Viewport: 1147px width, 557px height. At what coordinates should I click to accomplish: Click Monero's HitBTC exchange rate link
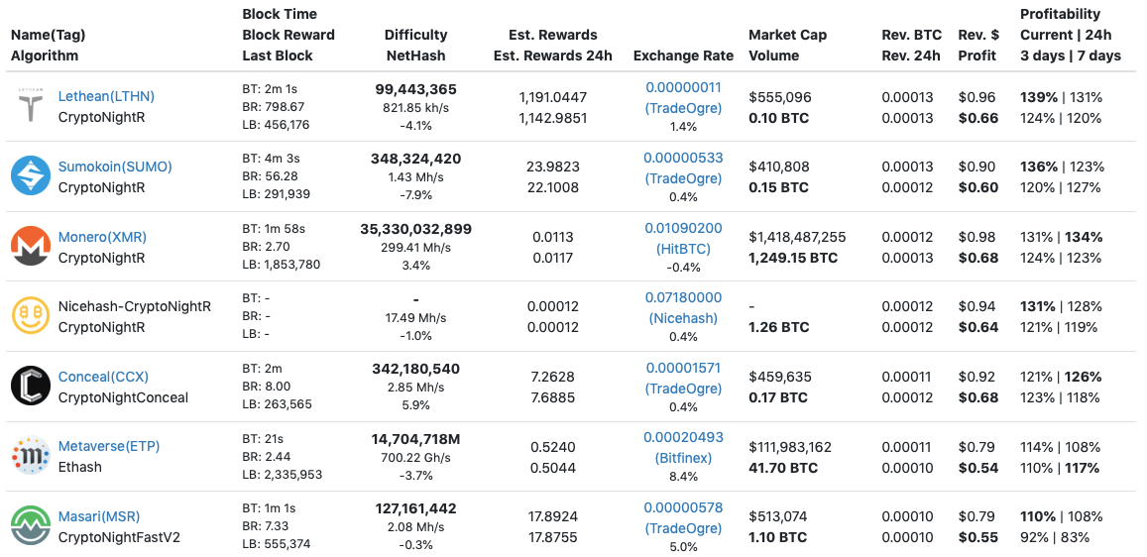tap(683, 238)
